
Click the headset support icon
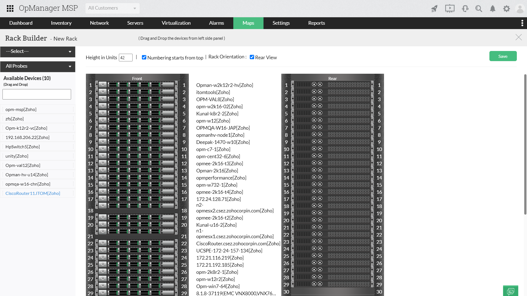(x=465, y=8)
